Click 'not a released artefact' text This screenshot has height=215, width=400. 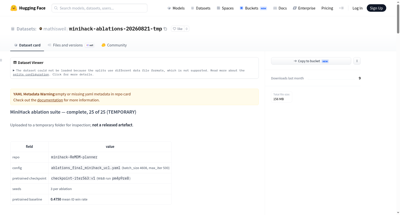pos(112,125)
